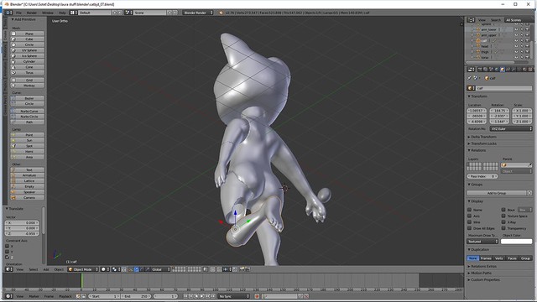The height and width of the screenshot is (302, 537).
Task: Open the Object Mode dropdown
Action: pos(83,269)
